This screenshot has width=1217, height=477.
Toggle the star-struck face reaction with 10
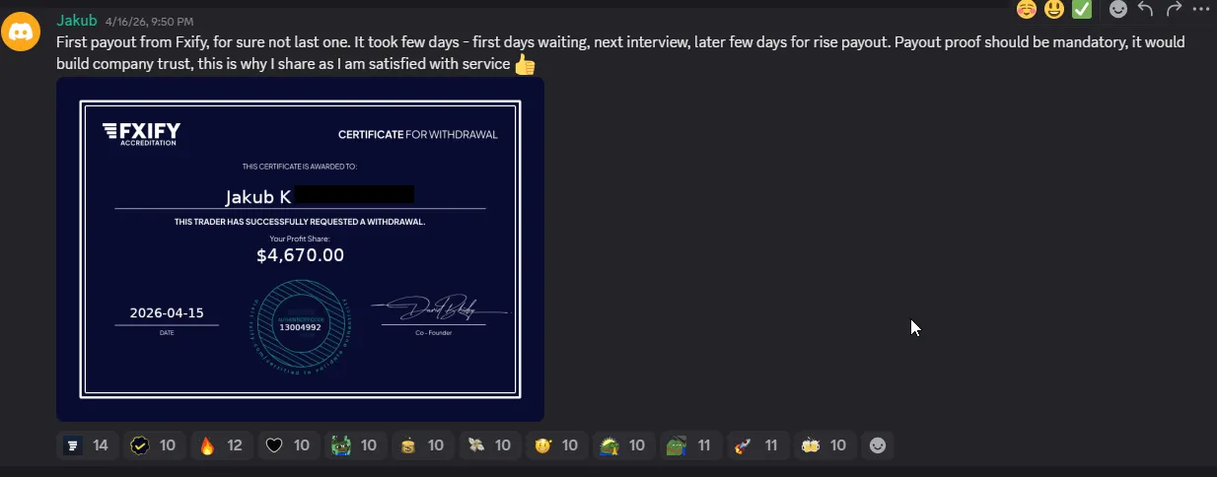click(x=556, y=445)
